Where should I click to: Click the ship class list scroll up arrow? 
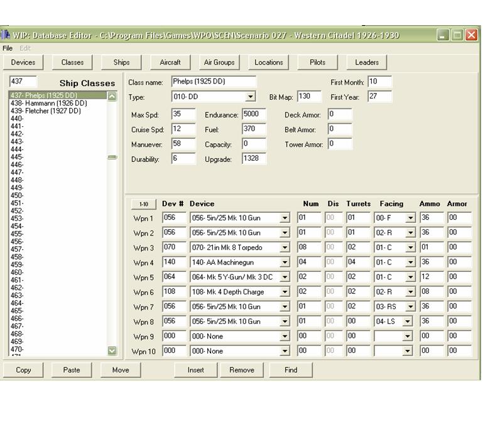tap(112, 96)
